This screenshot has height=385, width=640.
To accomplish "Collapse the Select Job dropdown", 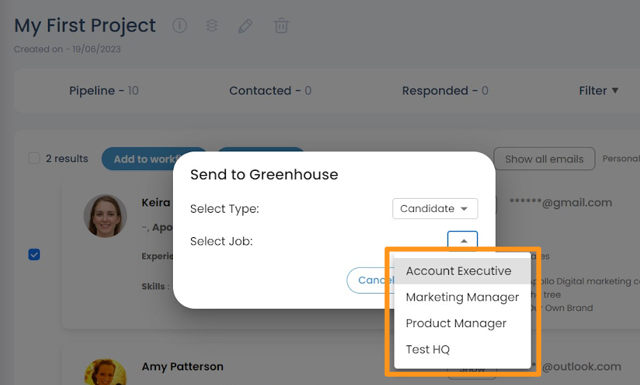I will coord(462,240).
